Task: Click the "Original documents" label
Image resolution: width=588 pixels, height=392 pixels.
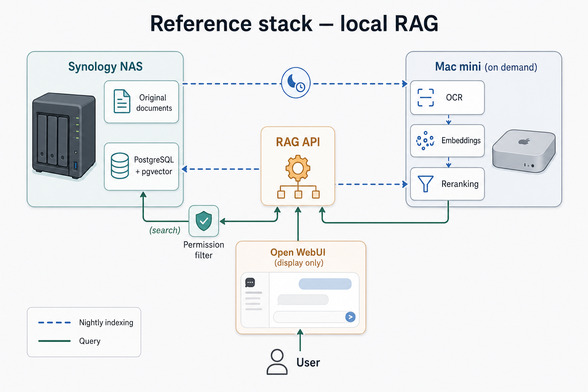Action: pyautogui.click(x=154, y=103)
